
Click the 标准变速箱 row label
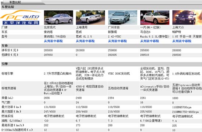9,88
